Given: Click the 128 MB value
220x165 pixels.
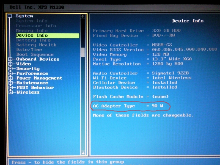Looking at the screenshot, I should click(161, 54).
